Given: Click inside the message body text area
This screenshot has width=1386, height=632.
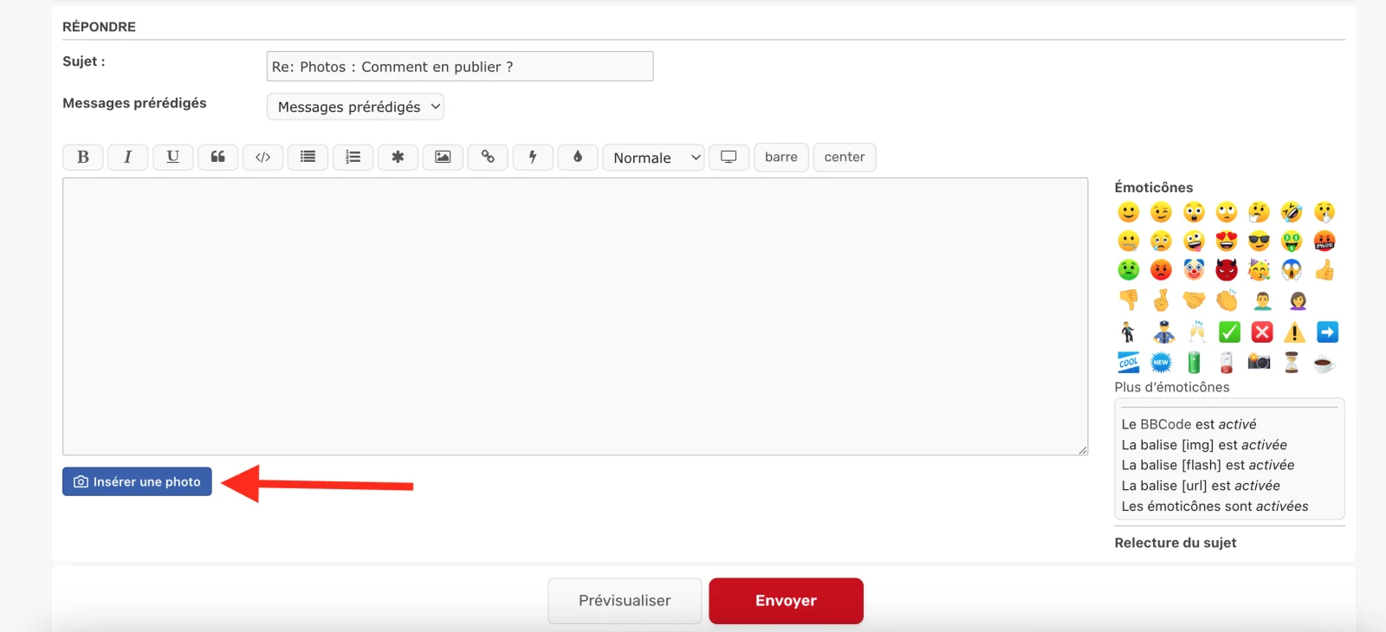Looking at the screenshot, I should point(575,316).
